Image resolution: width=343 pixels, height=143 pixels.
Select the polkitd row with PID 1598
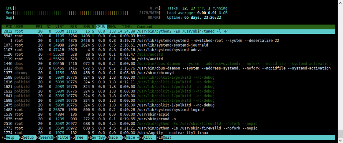[x=168, y=77]
